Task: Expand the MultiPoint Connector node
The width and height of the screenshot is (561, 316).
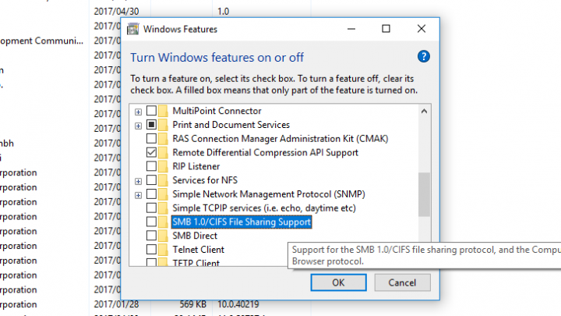Action: tap(138, 112)
